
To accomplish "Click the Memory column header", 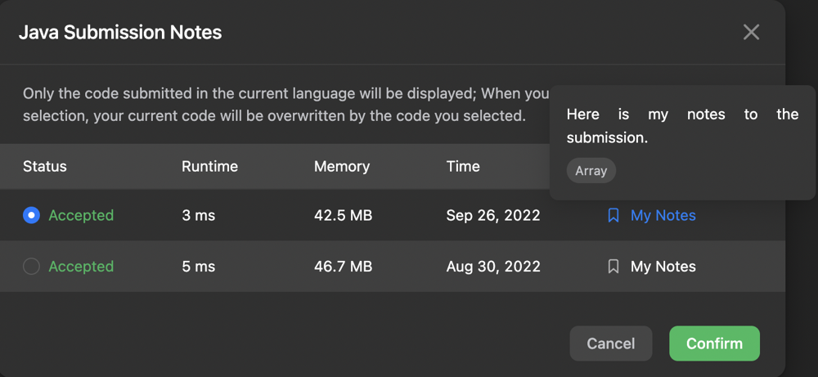I will (x=342, y=166).
